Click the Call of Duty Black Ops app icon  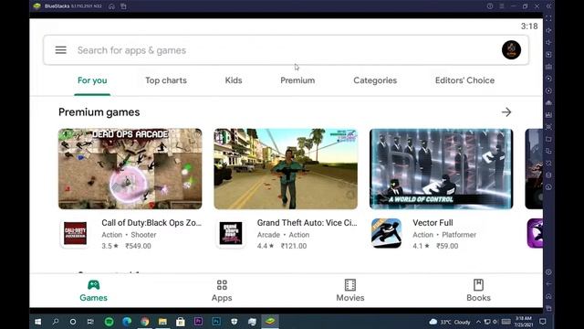[x=75, y=234]
